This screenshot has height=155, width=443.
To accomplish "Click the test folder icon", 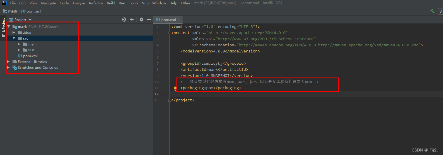I will (25, 50).
